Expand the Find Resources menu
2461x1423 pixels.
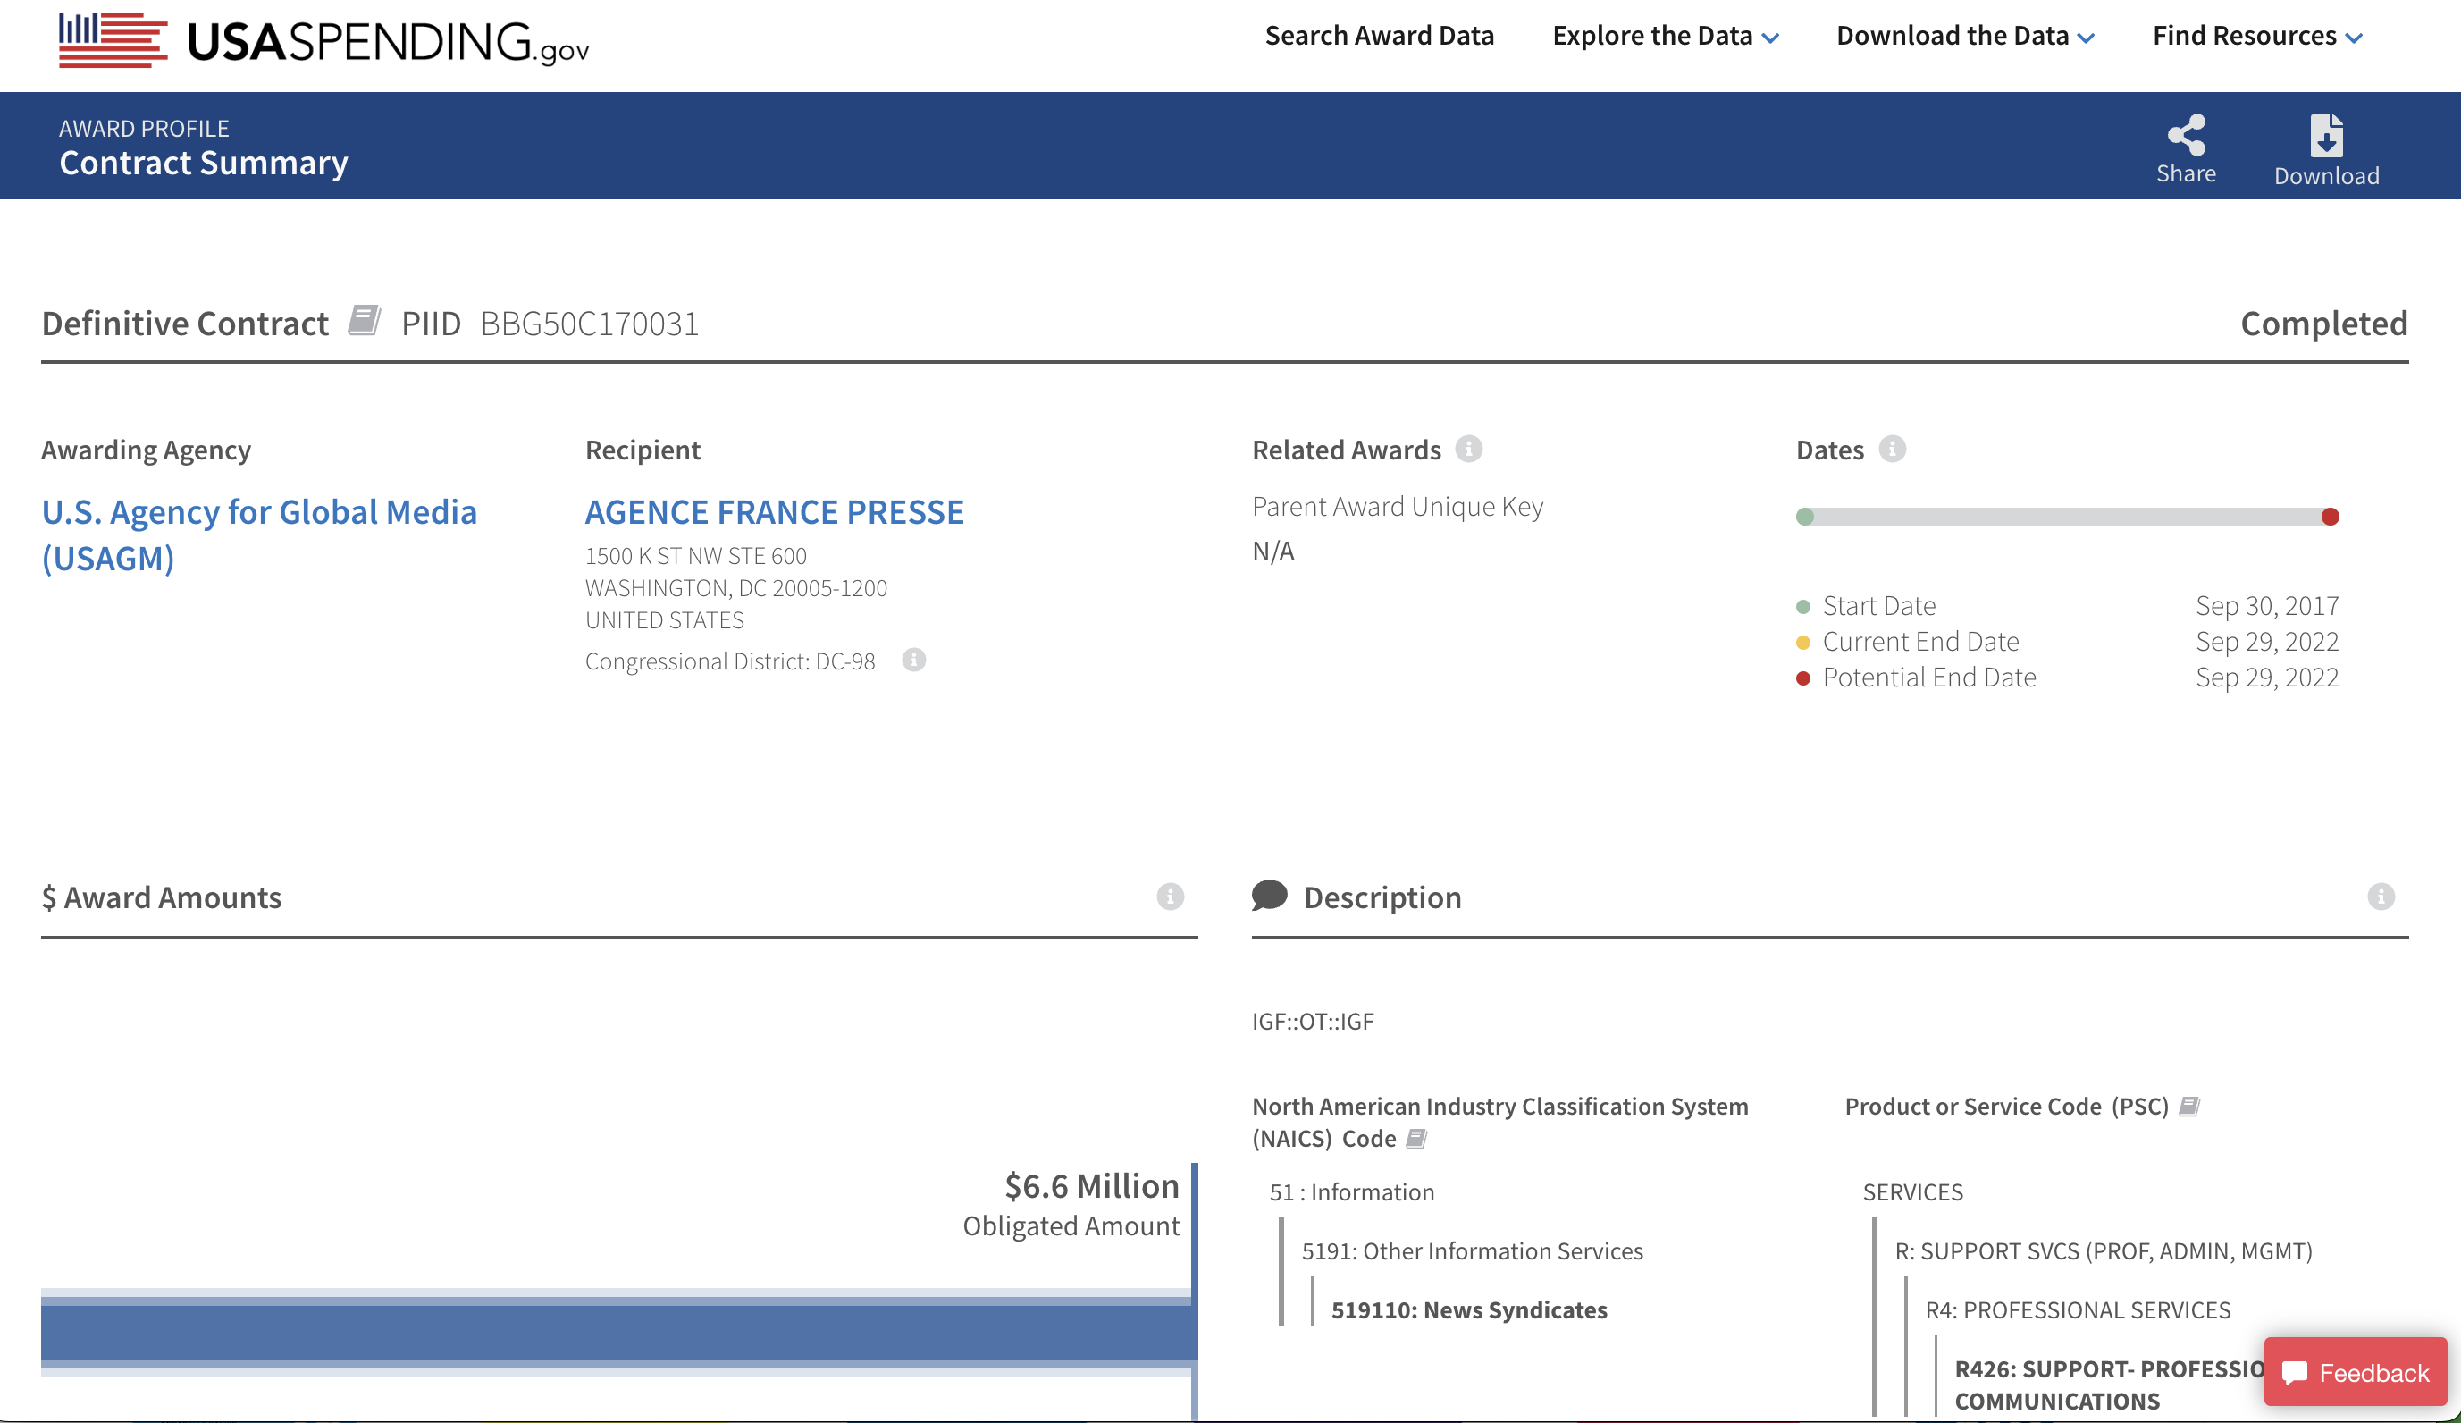pyautogui.click(x=2257, y=36)
